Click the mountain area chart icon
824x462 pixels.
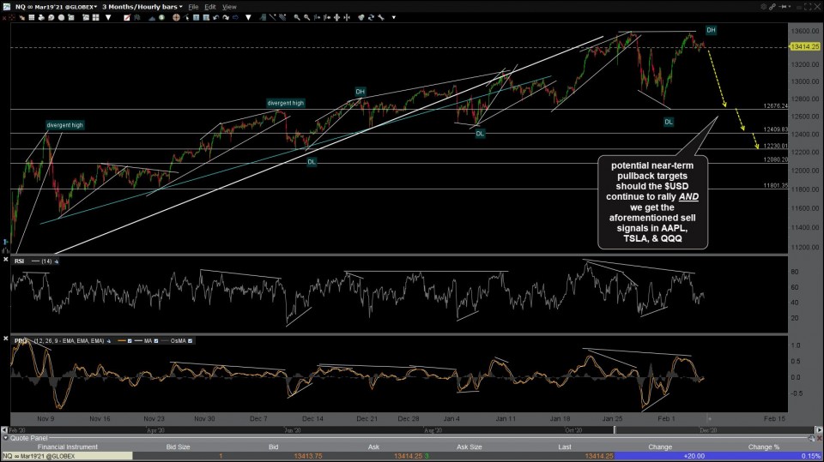tap(152, 17)
